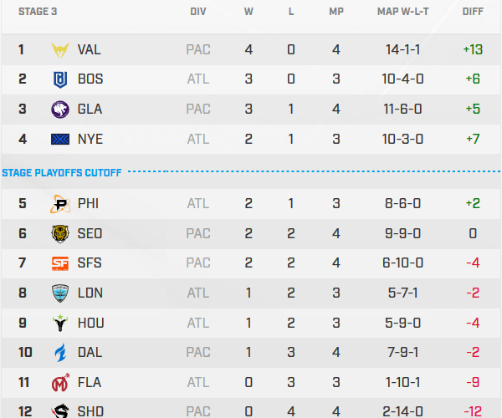Click the Gladiators purple lion logo

60,109
